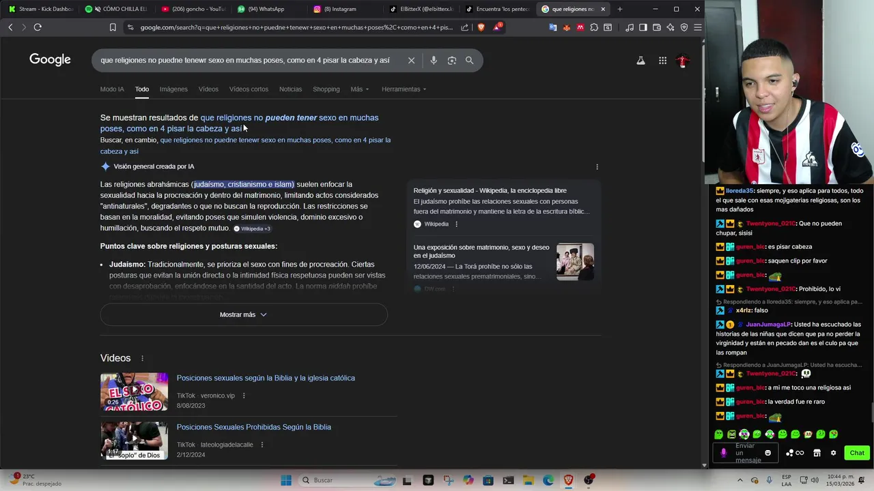Expand overview with Mostrar más
874x491 pixels.
pyautogui.click(x=244, y=314)
